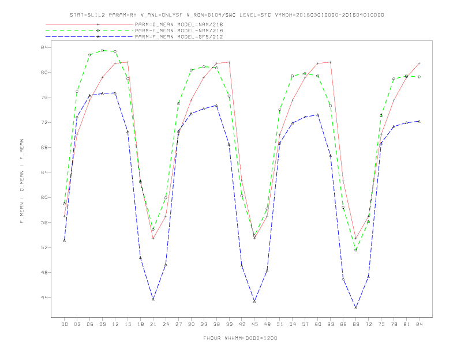Click the vertical axis title F_MEAN | O_MEAN | F_MEAN
457x353 pixels.
(x=22, y=181)
